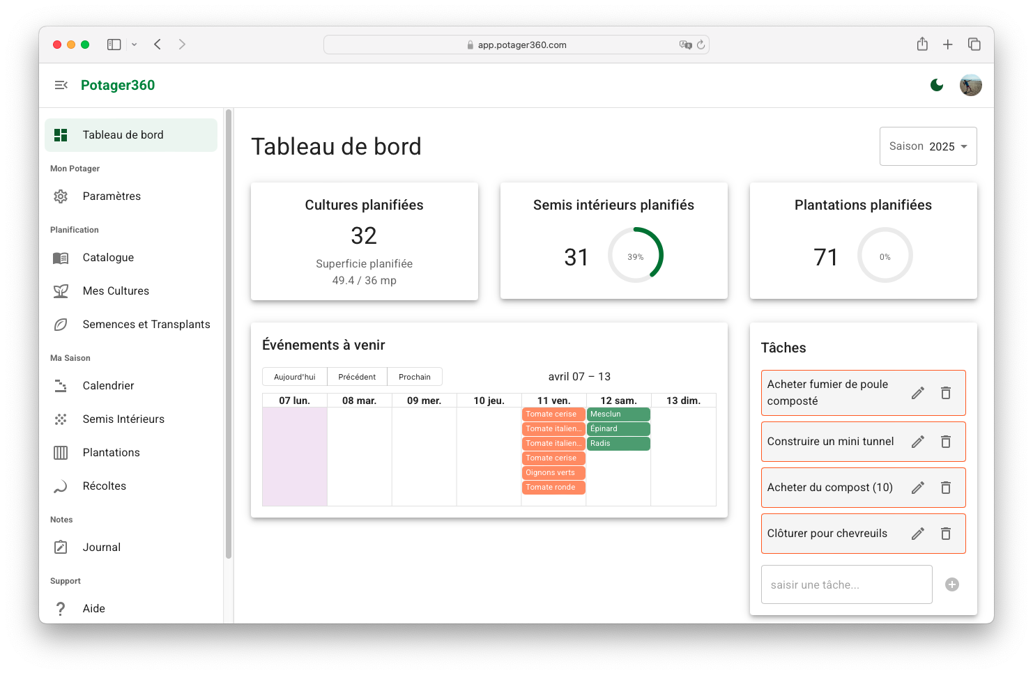The image size is (1033, 675).
Task: Click the 39% semis progress ring
Action: tap(635, 255)
